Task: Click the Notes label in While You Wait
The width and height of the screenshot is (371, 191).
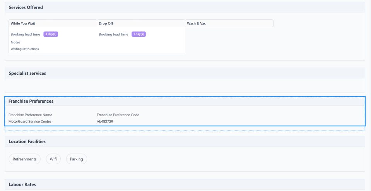Action: (15, 42)
